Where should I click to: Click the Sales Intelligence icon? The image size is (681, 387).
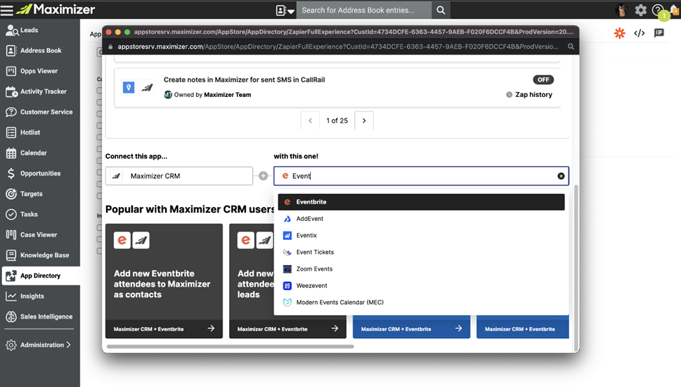coord(11,317)
